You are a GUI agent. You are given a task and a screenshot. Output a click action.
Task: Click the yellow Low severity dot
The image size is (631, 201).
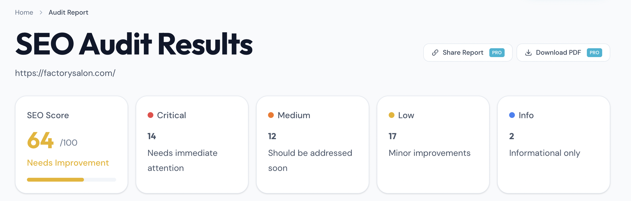click(391, 115)
